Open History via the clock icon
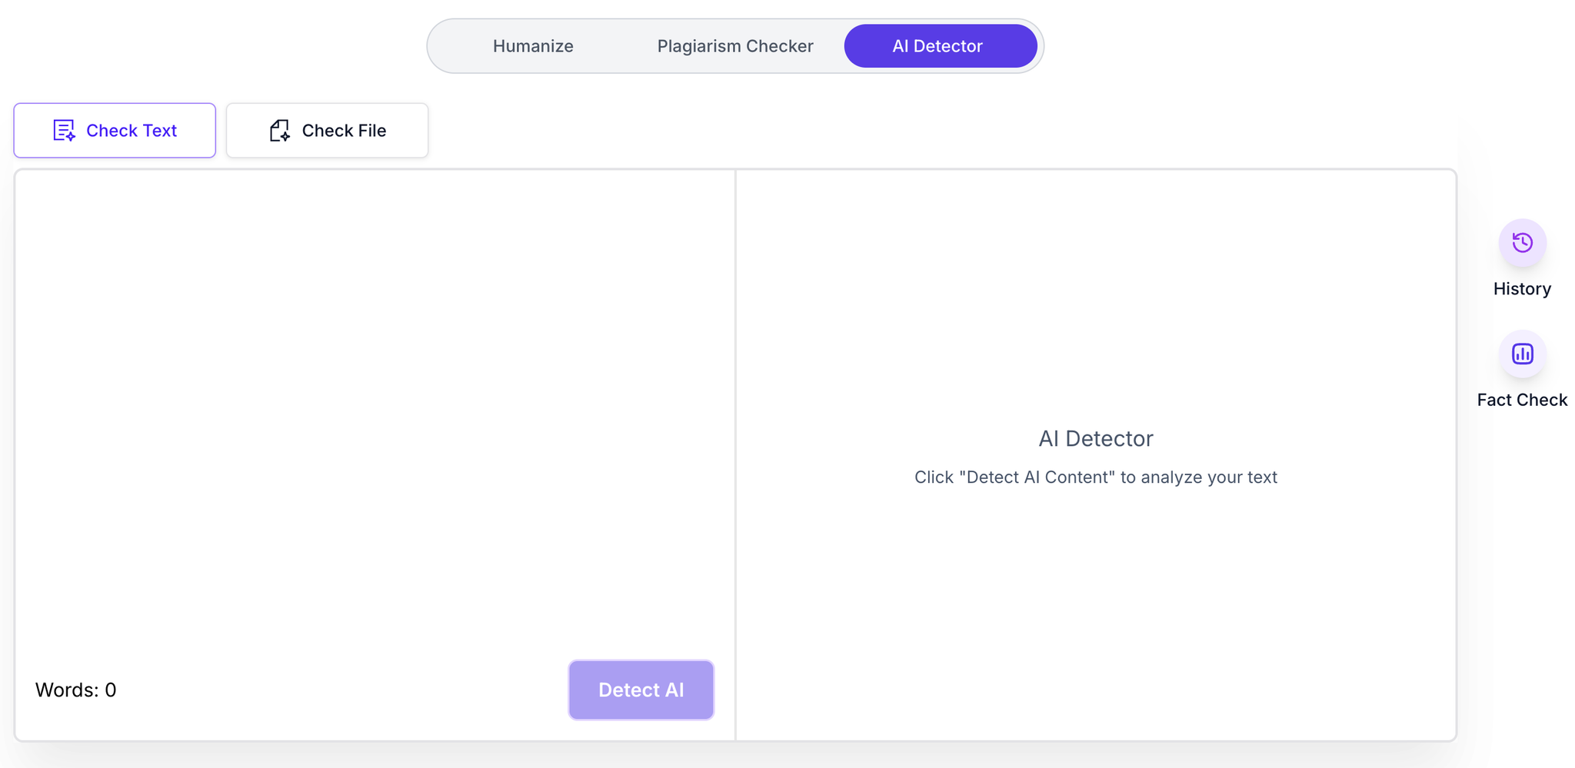 click(1522, 243)
